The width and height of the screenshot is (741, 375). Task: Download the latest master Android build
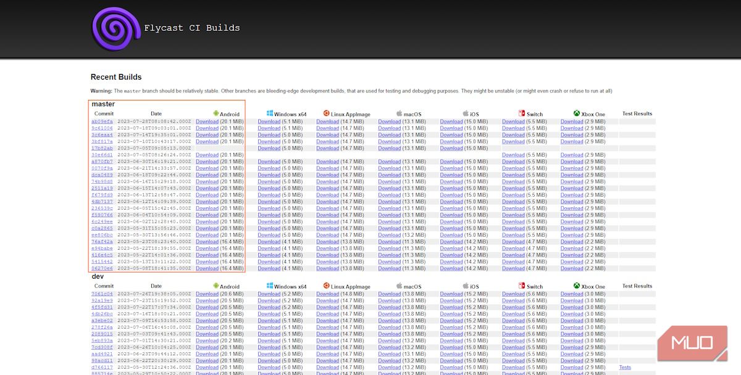pos(207,122)
